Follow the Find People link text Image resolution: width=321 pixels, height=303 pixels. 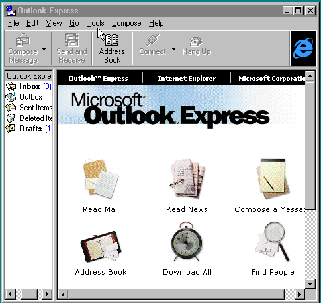click(x=273, y=272)
